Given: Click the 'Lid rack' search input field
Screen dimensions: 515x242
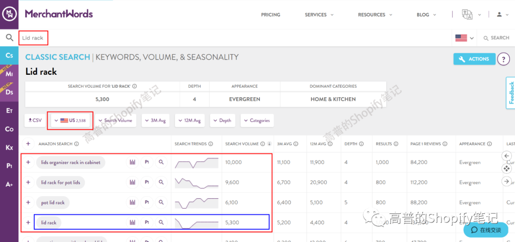Looking at the screenshot, I should click(33, 38).
